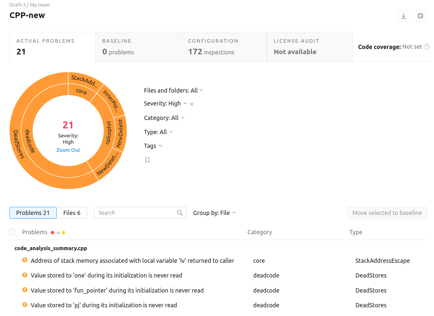This screenshot has width=434, height=316.
Task: Open the help lifebuoy icon
Action: 420,16
